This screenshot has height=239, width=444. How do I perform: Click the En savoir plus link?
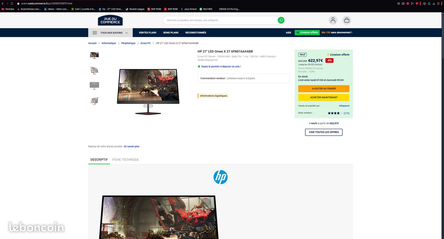(132, 147)
